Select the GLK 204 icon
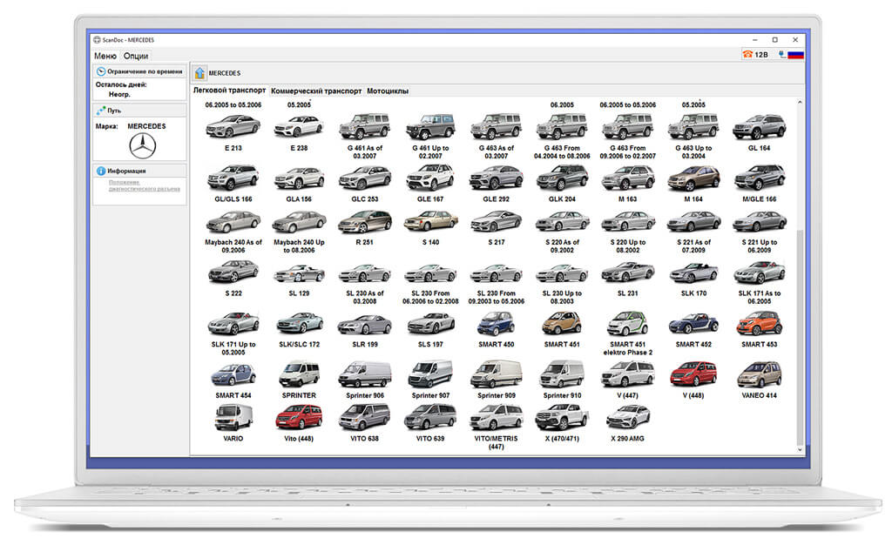The height and width of the screenshot is (545, 892). (x=562, y=178)
